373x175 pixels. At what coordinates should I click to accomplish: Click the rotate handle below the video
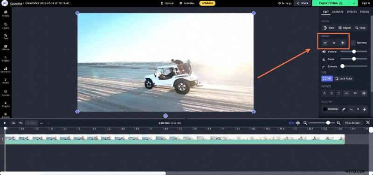(x=166, y=116)
